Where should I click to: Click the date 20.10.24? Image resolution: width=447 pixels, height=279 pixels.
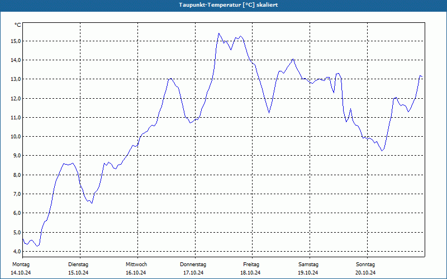pos(365,273)
